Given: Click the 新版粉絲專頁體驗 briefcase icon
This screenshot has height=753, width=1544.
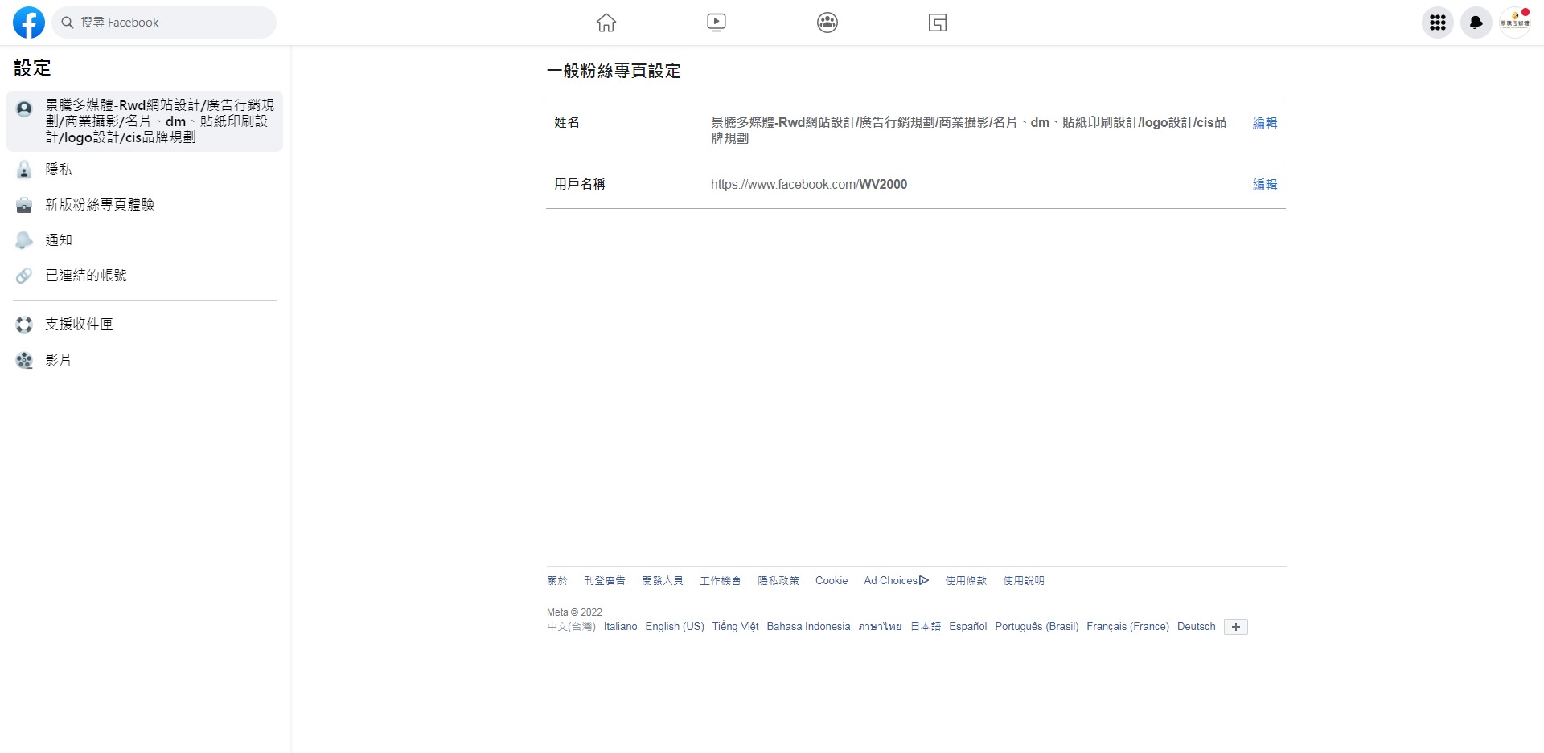Looking at the screenshot, I should pos(24,205).
